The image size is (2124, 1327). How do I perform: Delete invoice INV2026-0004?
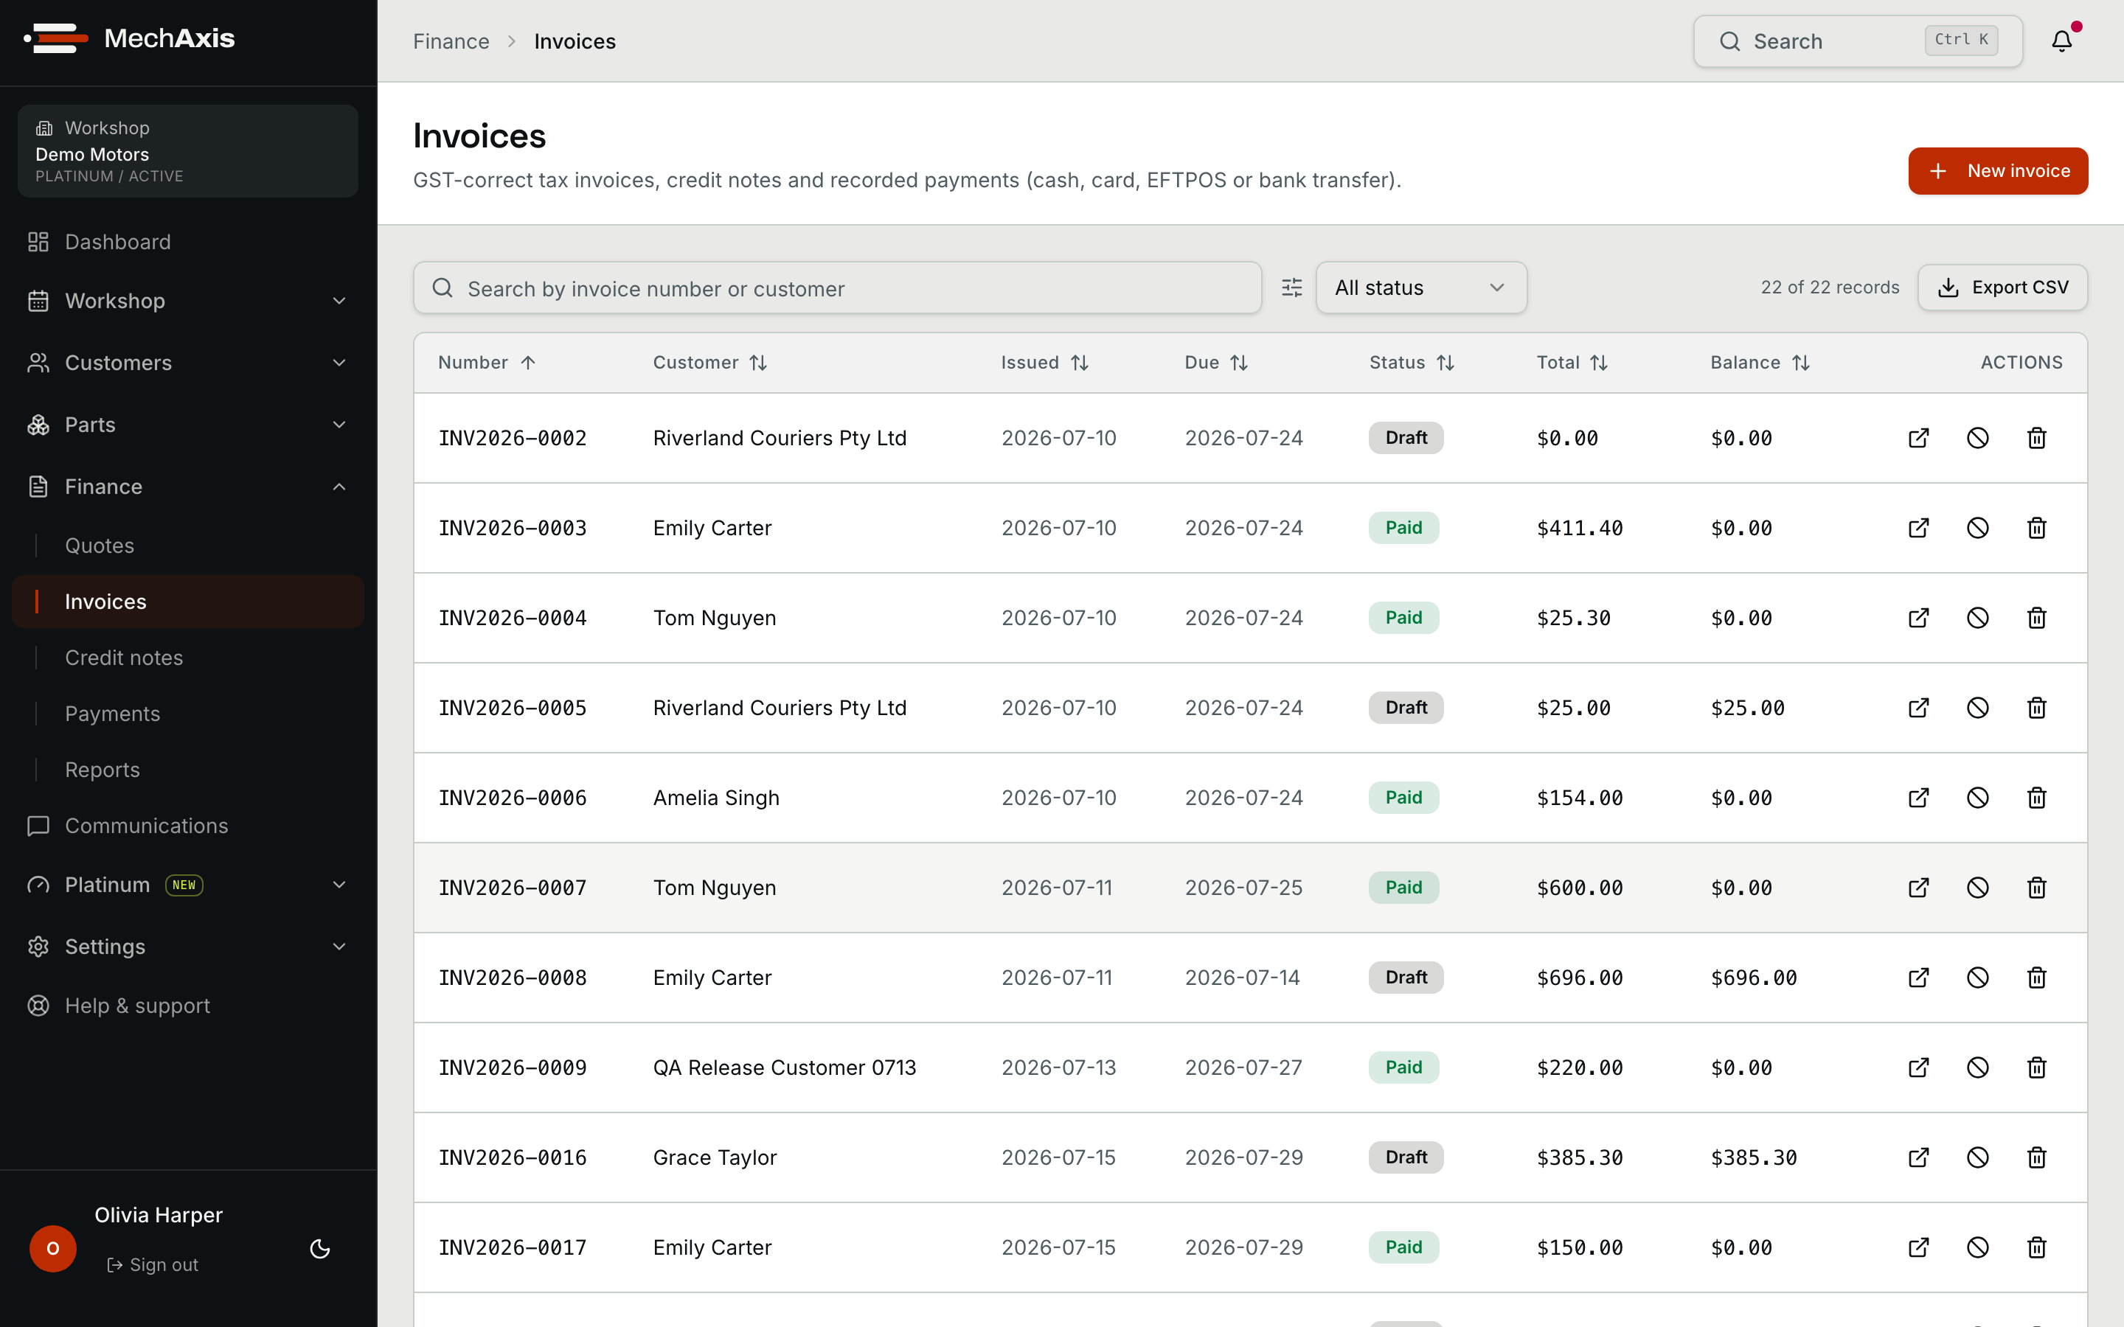pyautogui.click(x=2036, y=618)
